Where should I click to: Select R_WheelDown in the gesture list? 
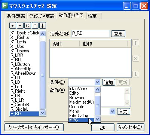[x=25, y=73]
